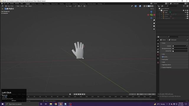The image size is (189, 106).
Task: Choose the new selection mode icon
Action: pos(5,9)
